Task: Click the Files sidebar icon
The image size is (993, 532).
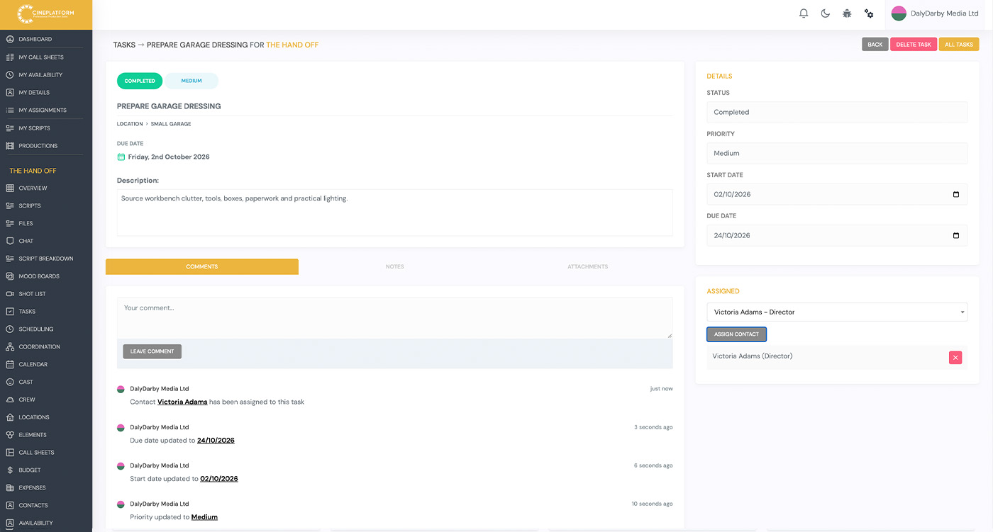Action: pos(10,223)
